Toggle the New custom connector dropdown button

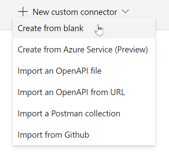coord(73,12)
